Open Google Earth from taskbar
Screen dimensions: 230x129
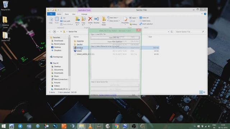(125, 126)
